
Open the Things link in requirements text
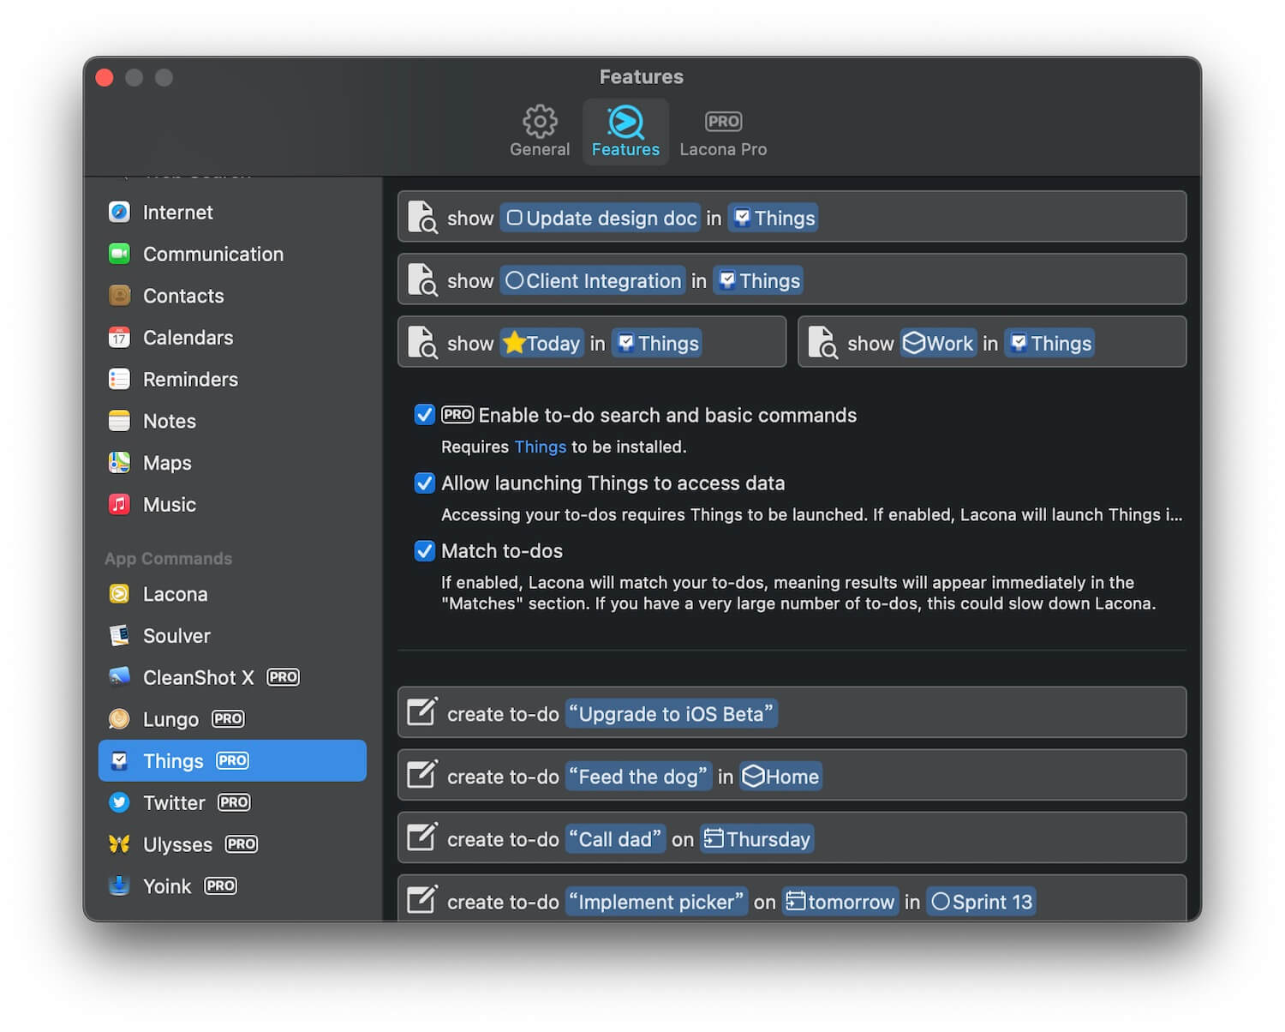click(540, 447)
